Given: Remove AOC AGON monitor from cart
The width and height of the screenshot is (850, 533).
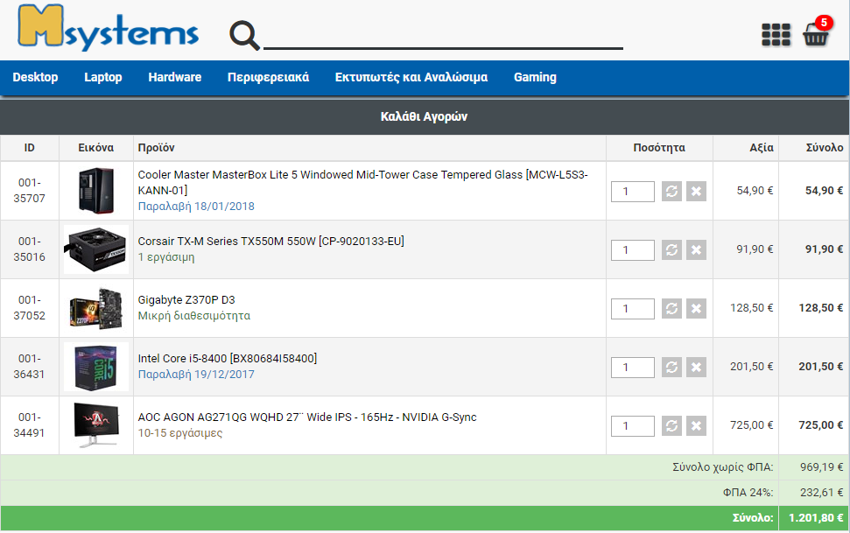Looking at the screenshot, I should point(696,425).
